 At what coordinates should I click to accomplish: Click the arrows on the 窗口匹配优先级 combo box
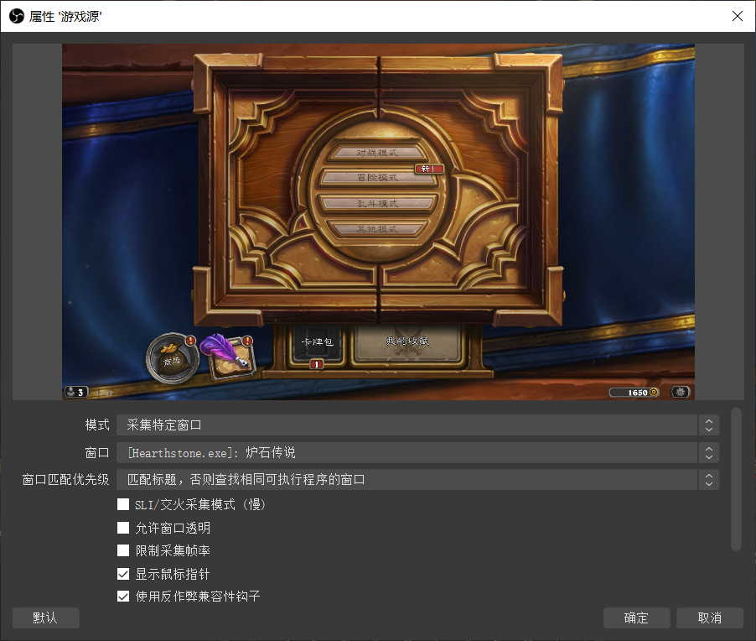(709, 479)
